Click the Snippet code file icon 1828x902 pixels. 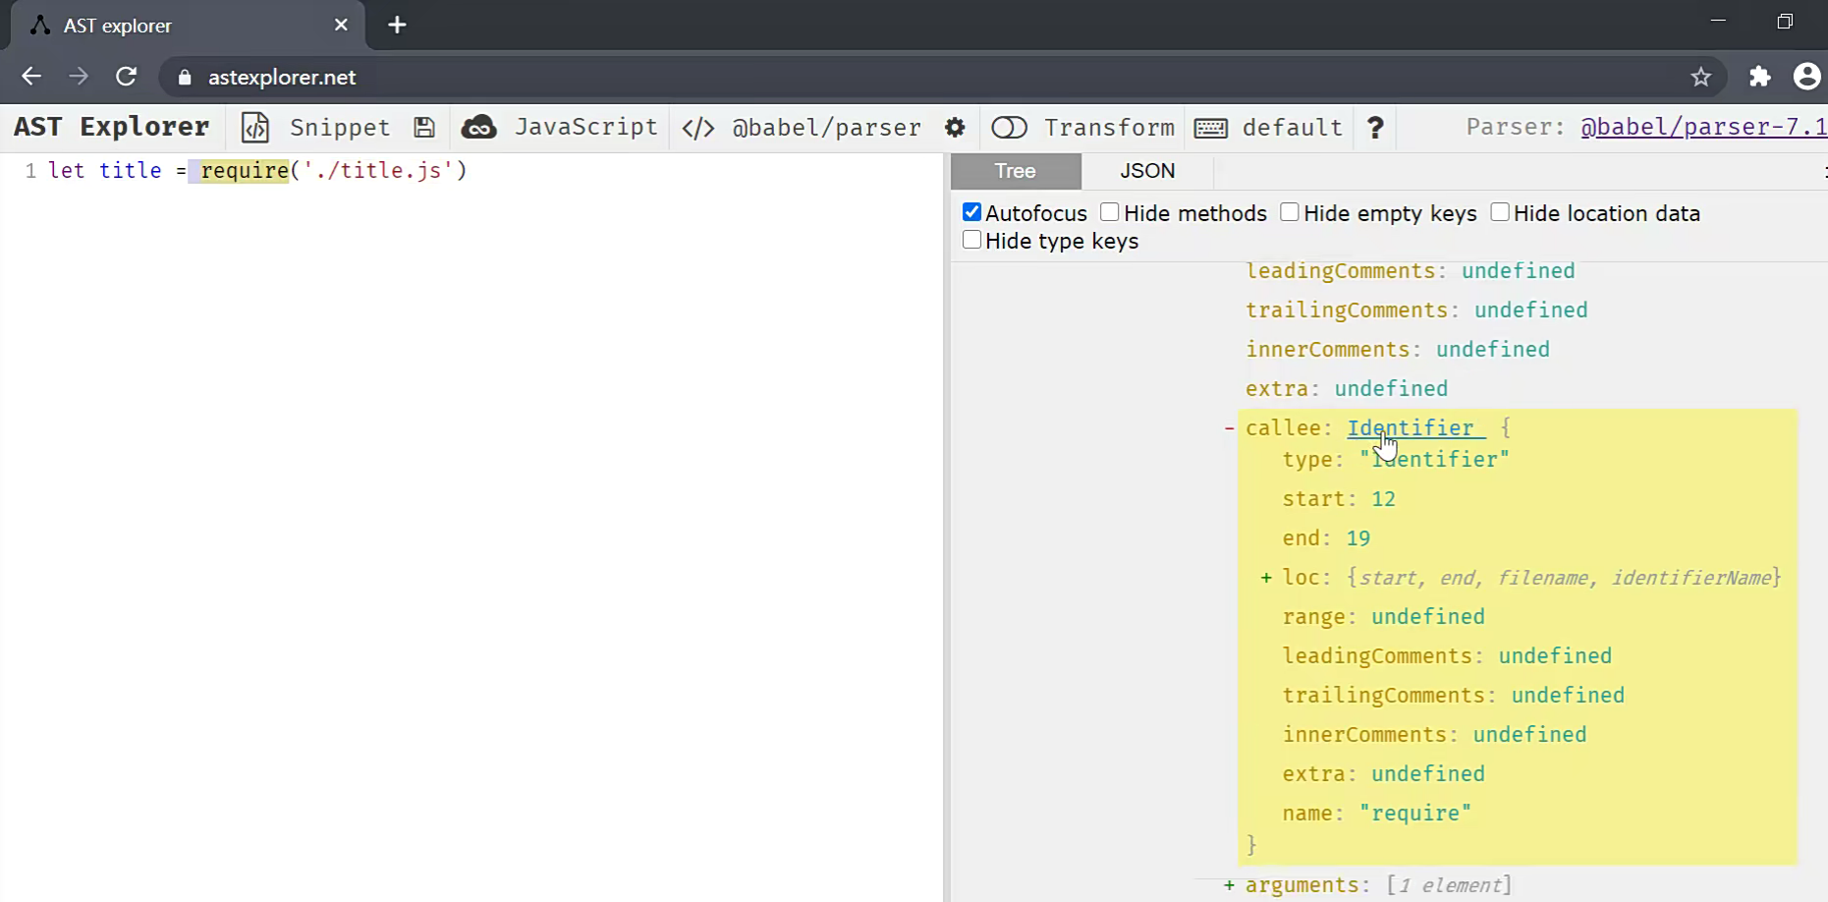point(255,128)
